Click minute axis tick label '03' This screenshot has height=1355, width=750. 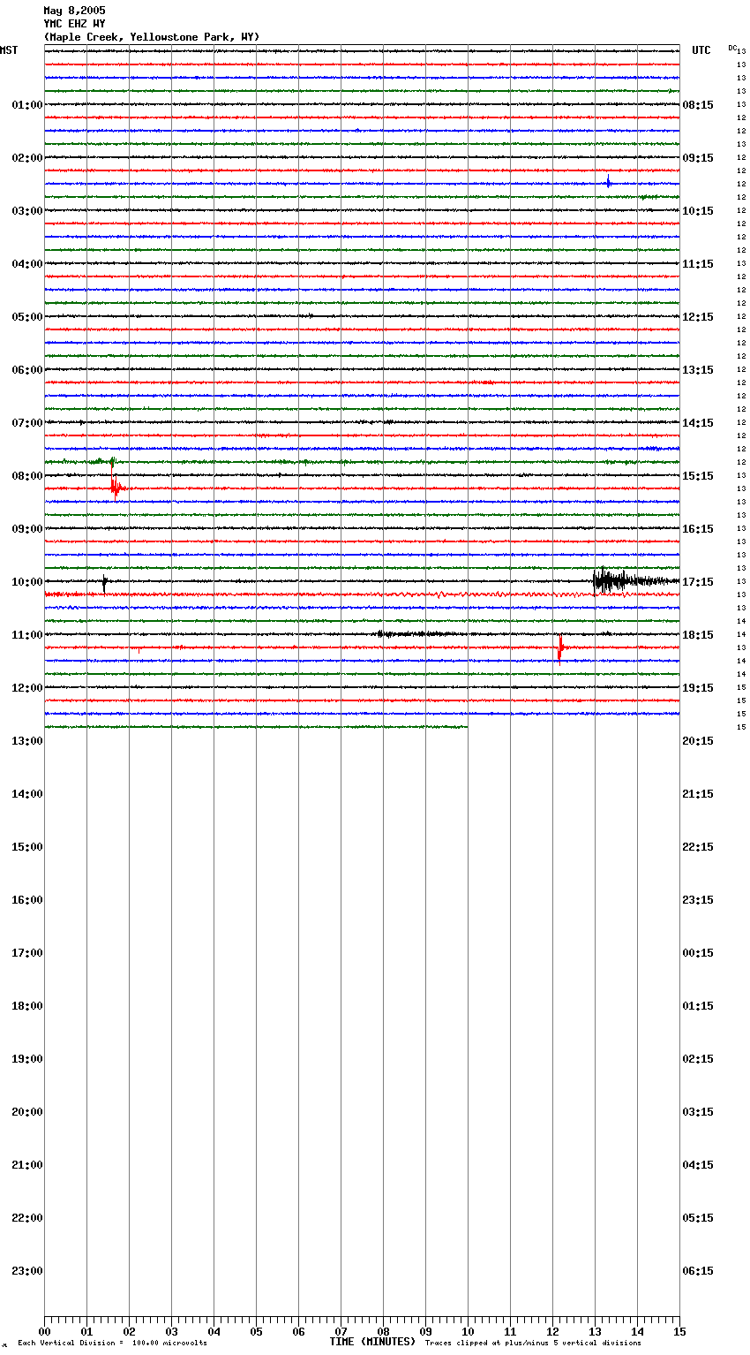tap(171, 1331)
